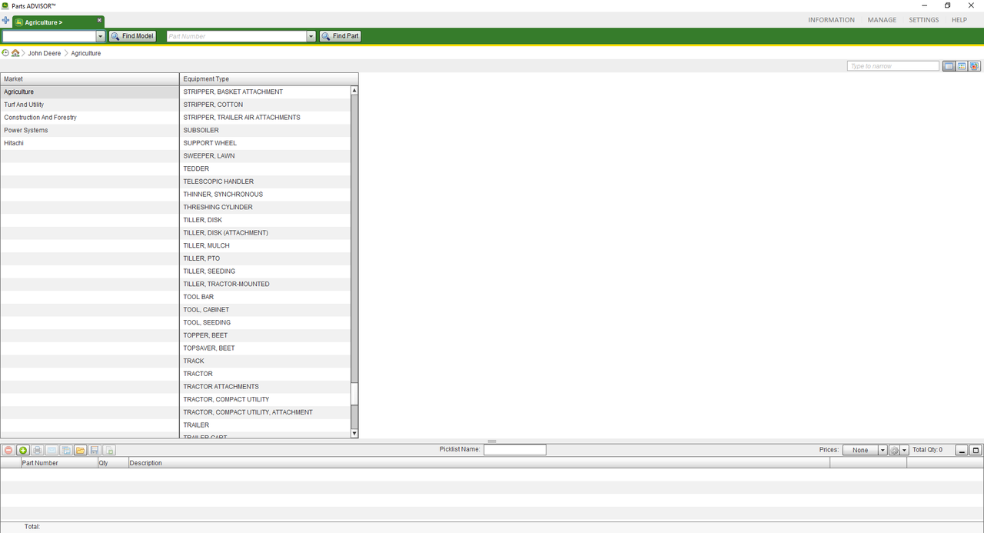Click the picklist settings gear icon
This screenshot has width=984, height=533.
pyautogui.click(x=894, y=450)
